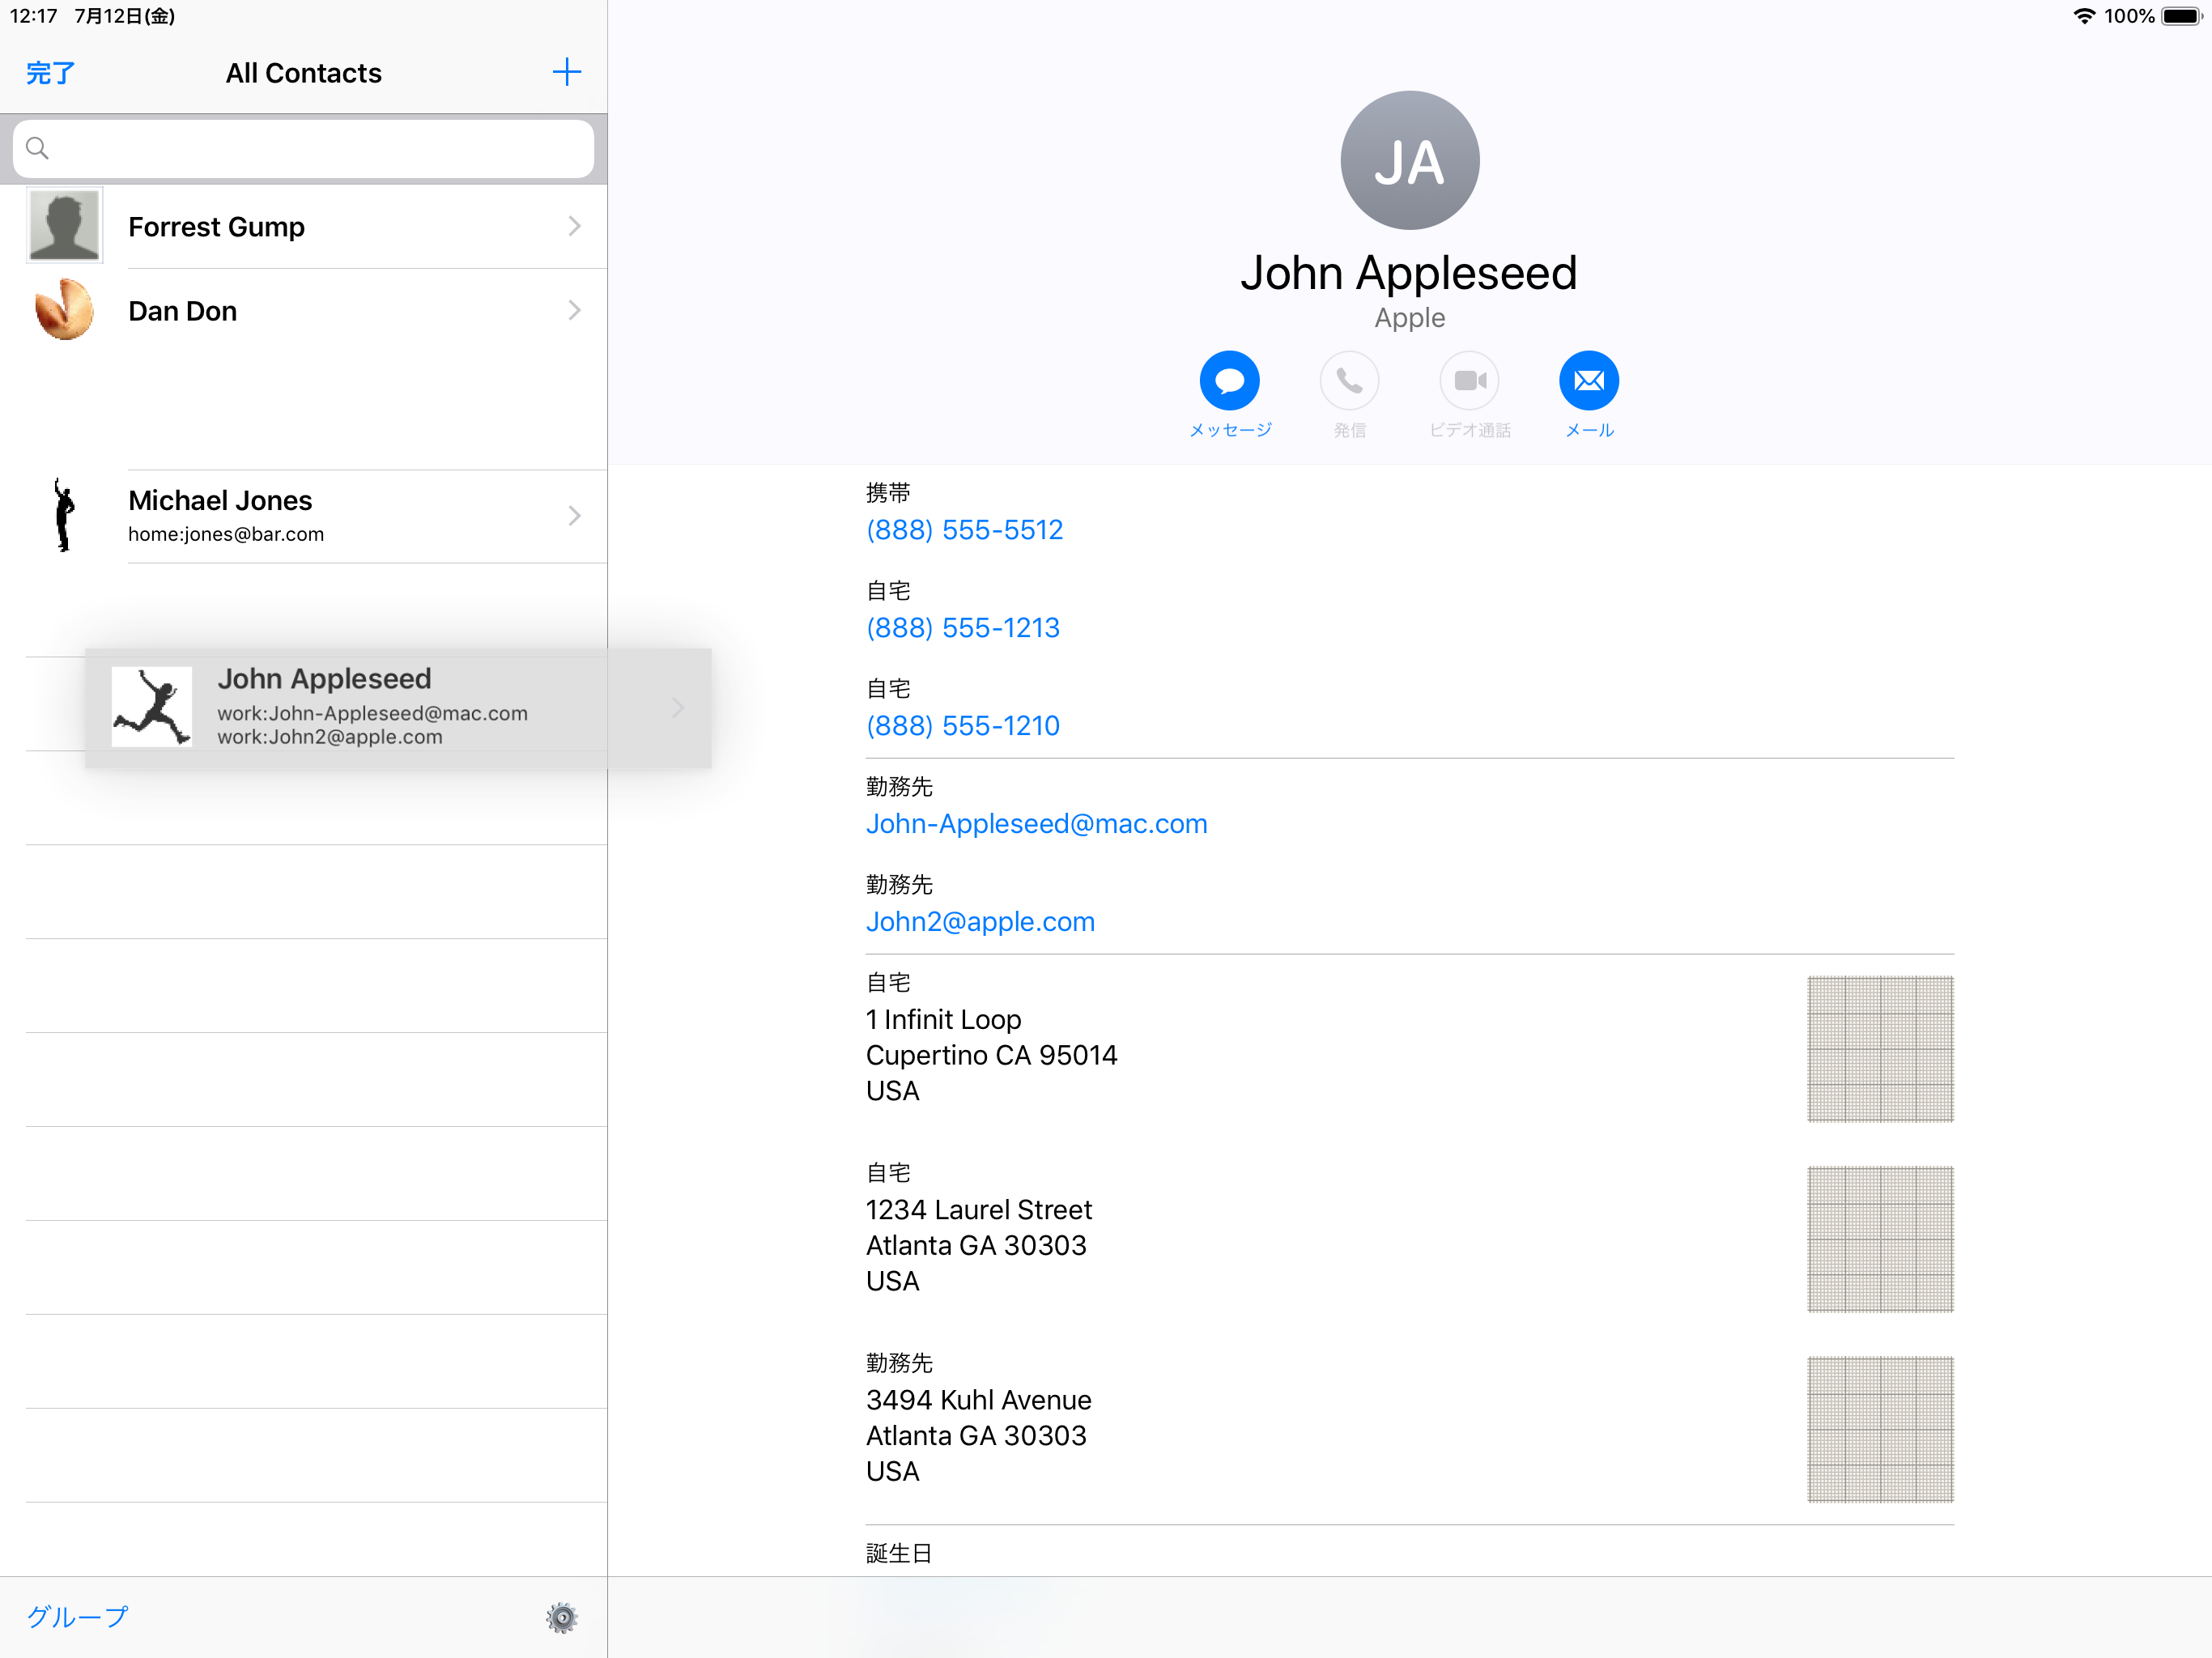Tap address 1 Infinit Loop
This screenshot has width=2212, height=1658.
pyautogui.click(x=943, y=1020)
